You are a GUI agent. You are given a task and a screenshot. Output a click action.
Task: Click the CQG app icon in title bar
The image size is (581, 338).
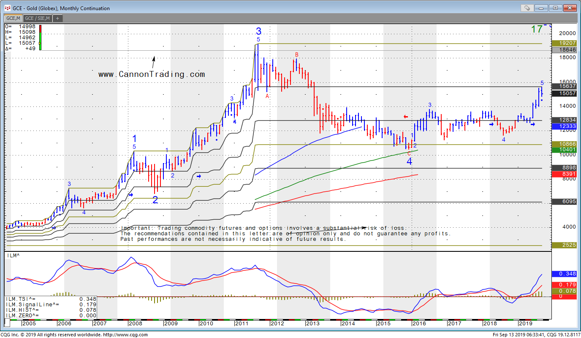point(8,8)
